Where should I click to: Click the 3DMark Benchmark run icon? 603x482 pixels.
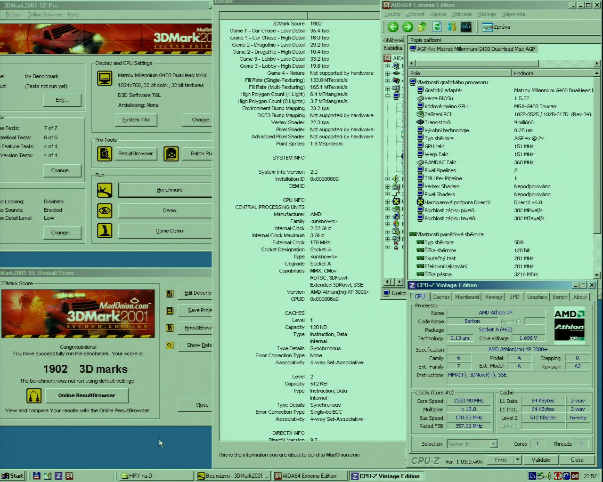(105, 190)
